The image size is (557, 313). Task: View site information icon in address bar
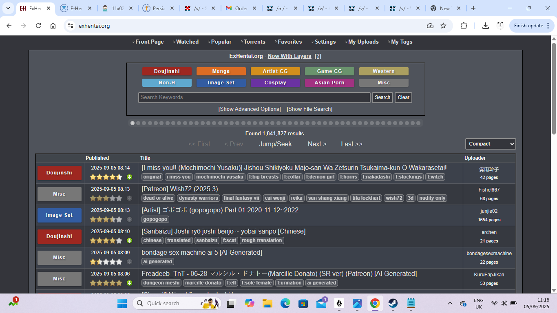(71, 26)
